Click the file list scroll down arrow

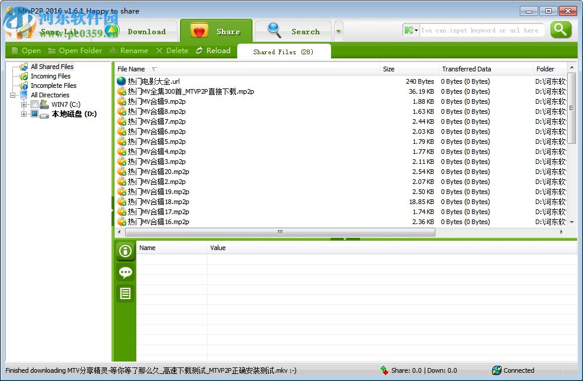(572, 222)
